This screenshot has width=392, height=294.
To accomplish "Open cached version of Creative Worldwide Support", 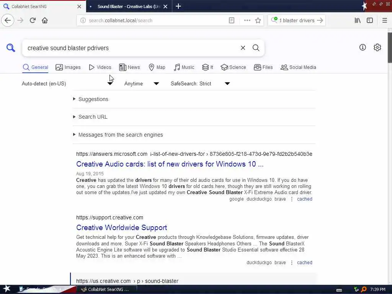I will 304,263.
